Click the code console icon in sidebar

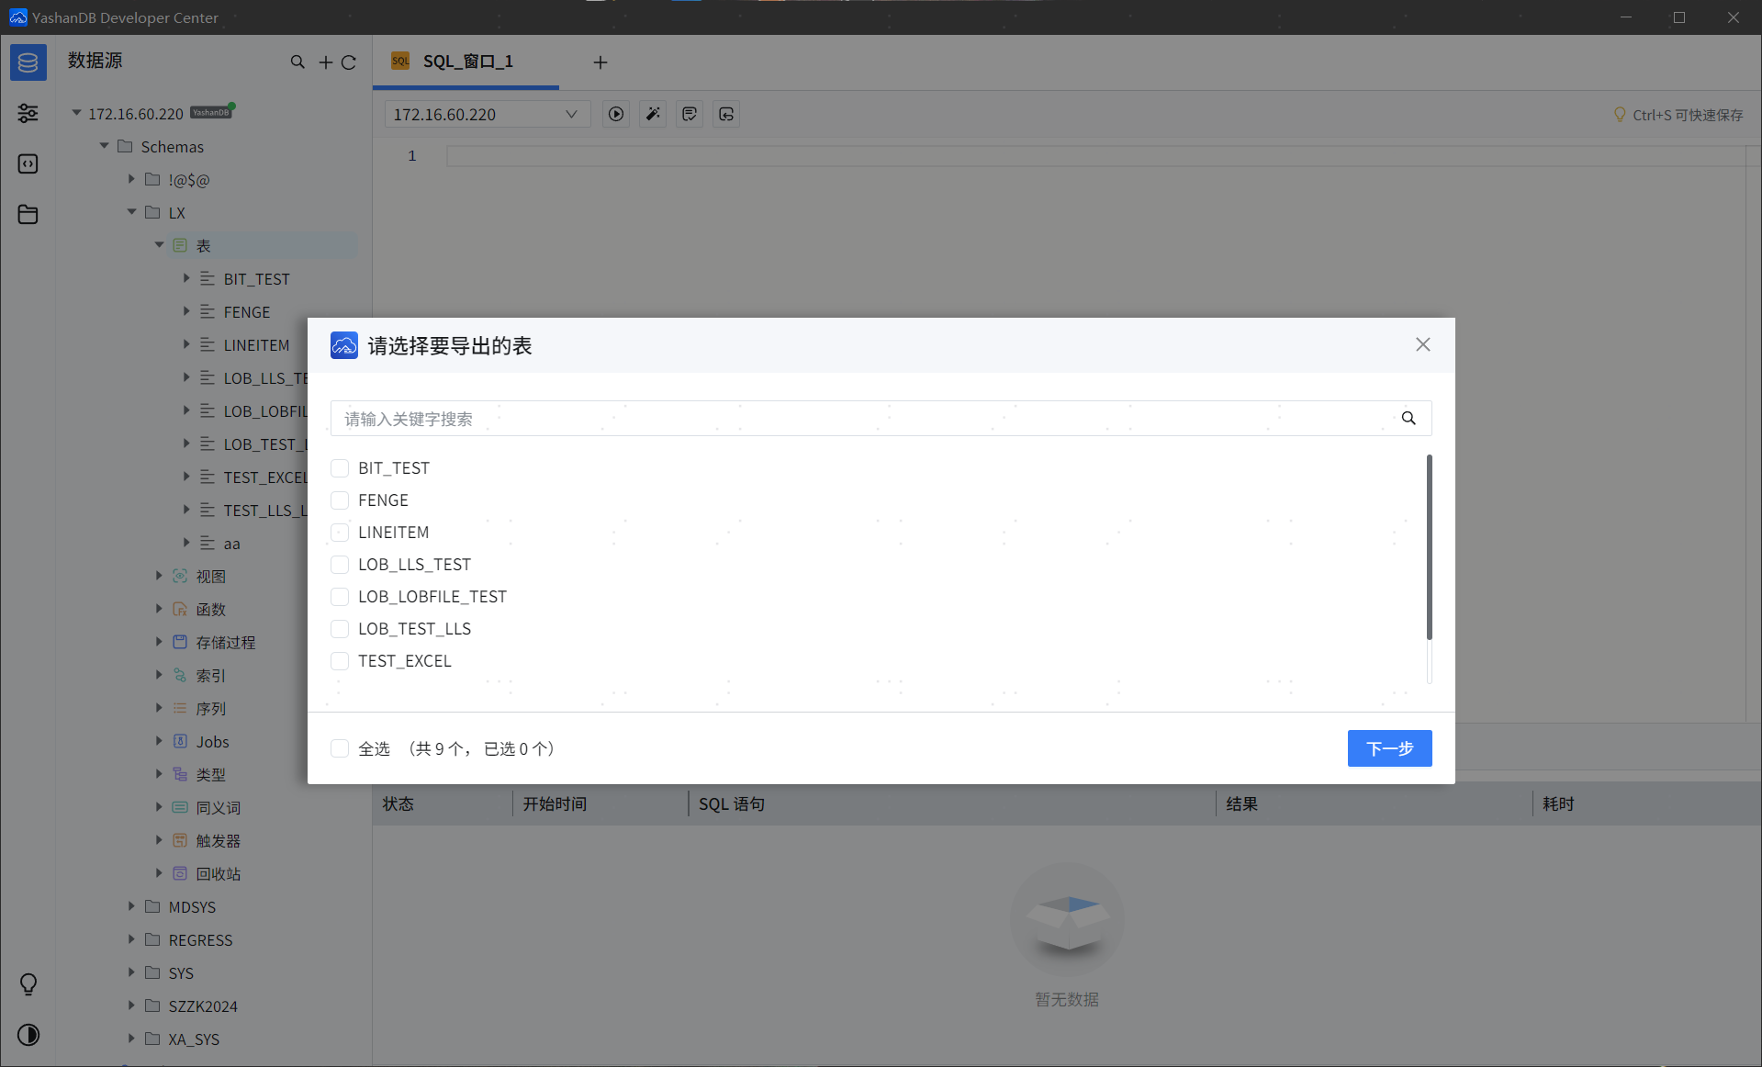tap(28, 163)
